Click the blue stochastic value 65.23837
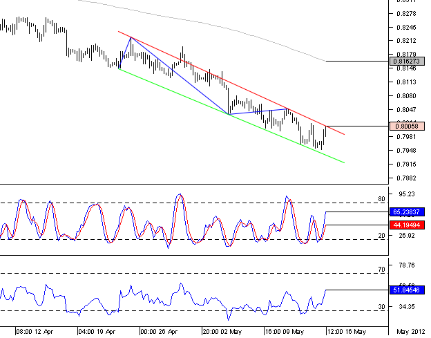Image resolution: width=431 pixels, height=338 pixels. [x=407, y=212]
